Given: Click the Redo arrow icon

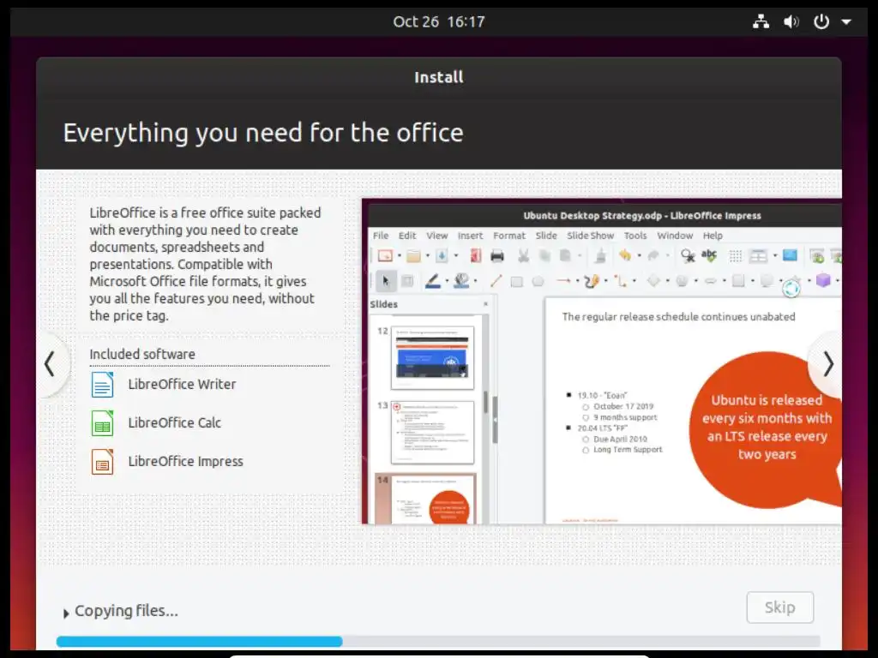Looking at the screenshot, I should 652,255.
